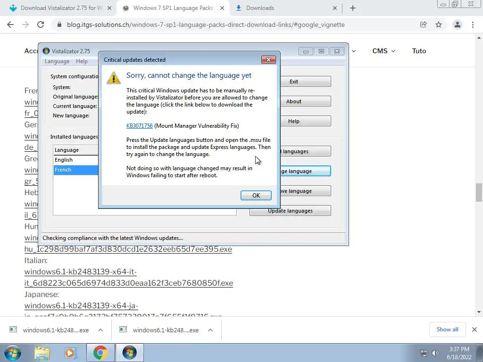Click the About button in Vistalizator

point(293,101)
